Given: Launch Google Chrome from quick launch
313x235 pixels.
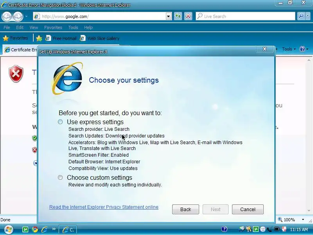Looking at the screenshot, I should tap(35, 230).
